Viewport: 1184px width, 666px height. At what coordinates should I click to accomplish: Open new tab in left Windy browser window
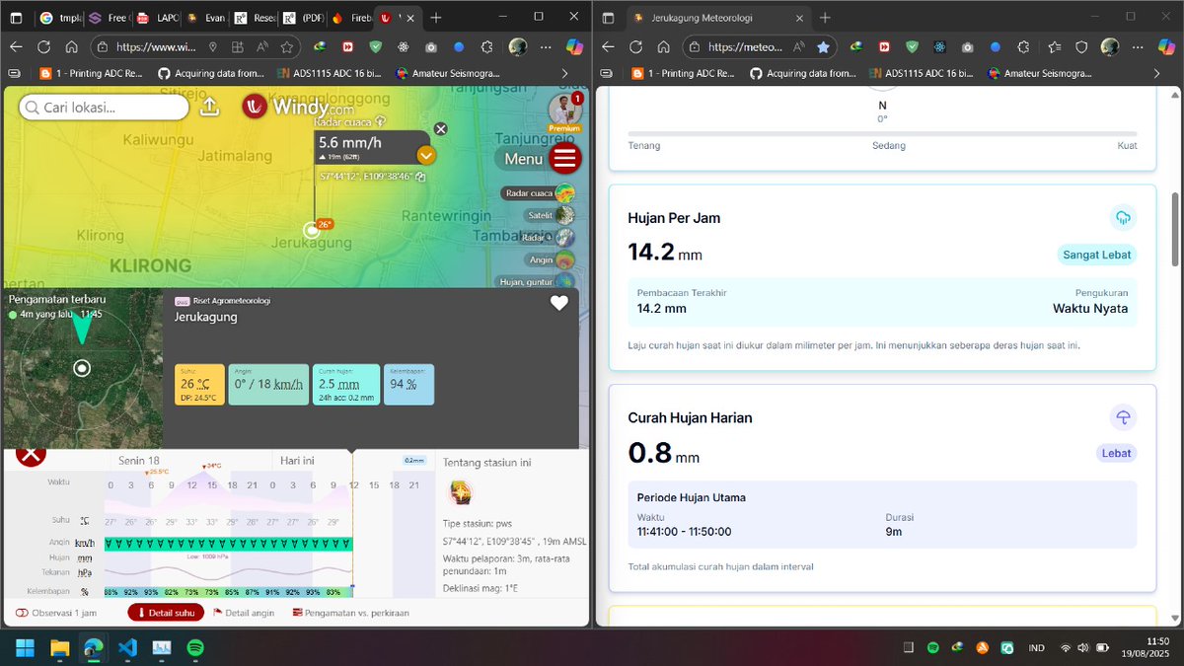436,18
